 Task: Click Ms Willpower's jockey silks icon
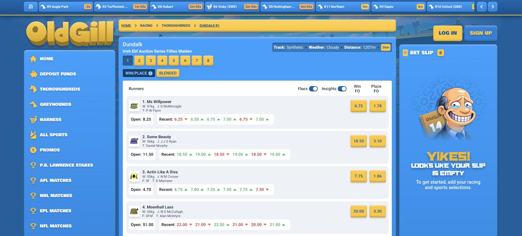(x=134, y=106)
